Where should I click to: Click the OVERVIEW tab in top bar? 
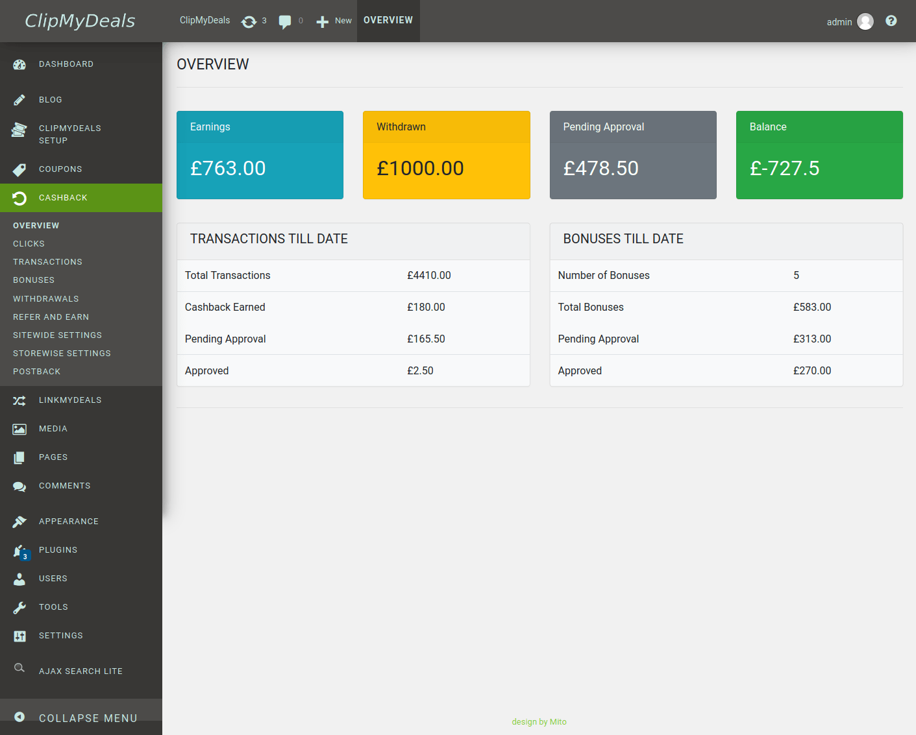(388, 21)
